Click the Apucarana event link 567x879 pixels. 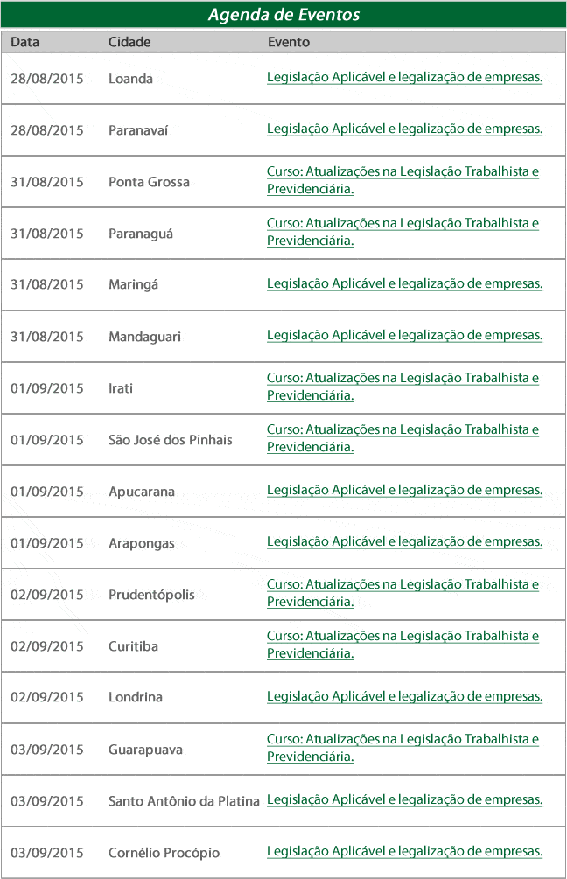coord(404,490)
